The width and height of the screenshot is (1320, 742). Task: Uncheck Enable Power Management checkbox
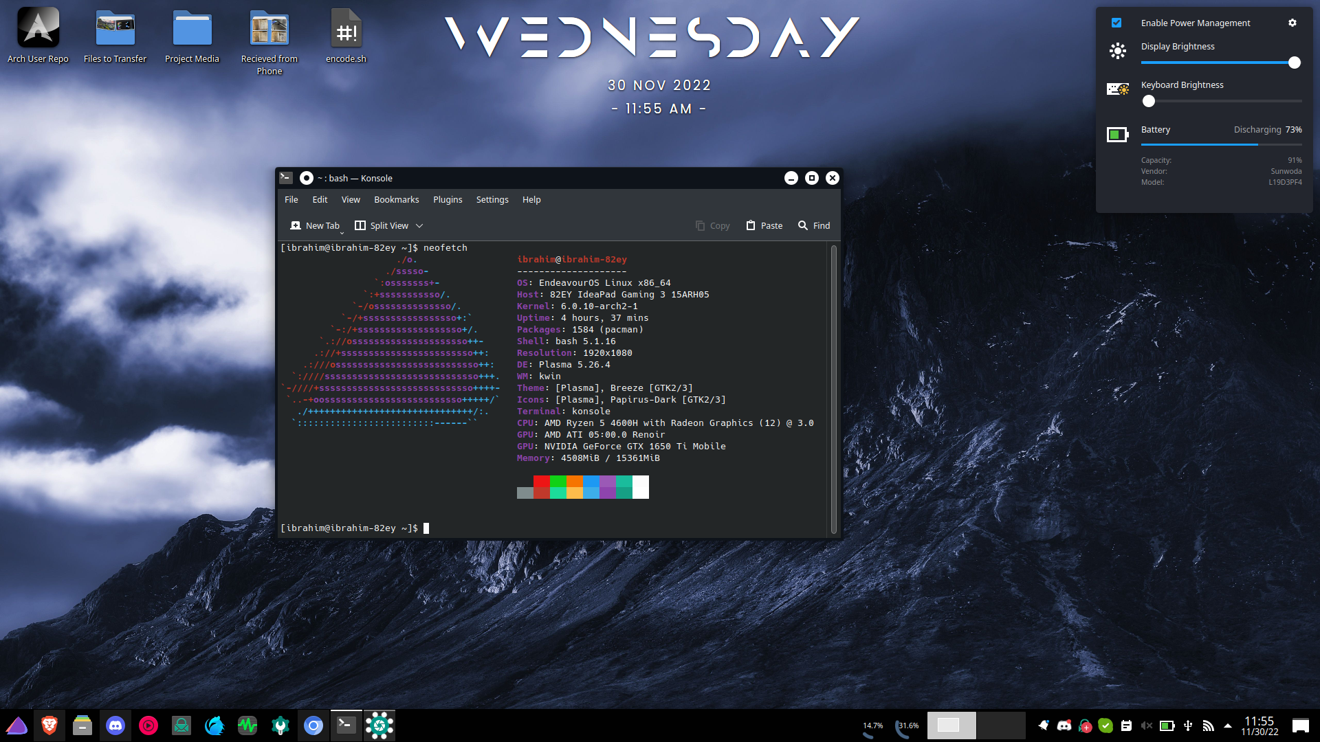pyautogui.click(x=1116, y=23)
